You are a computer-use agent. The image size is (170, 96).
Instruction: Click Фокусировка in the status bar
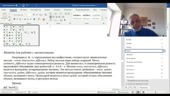click(123, 92)
